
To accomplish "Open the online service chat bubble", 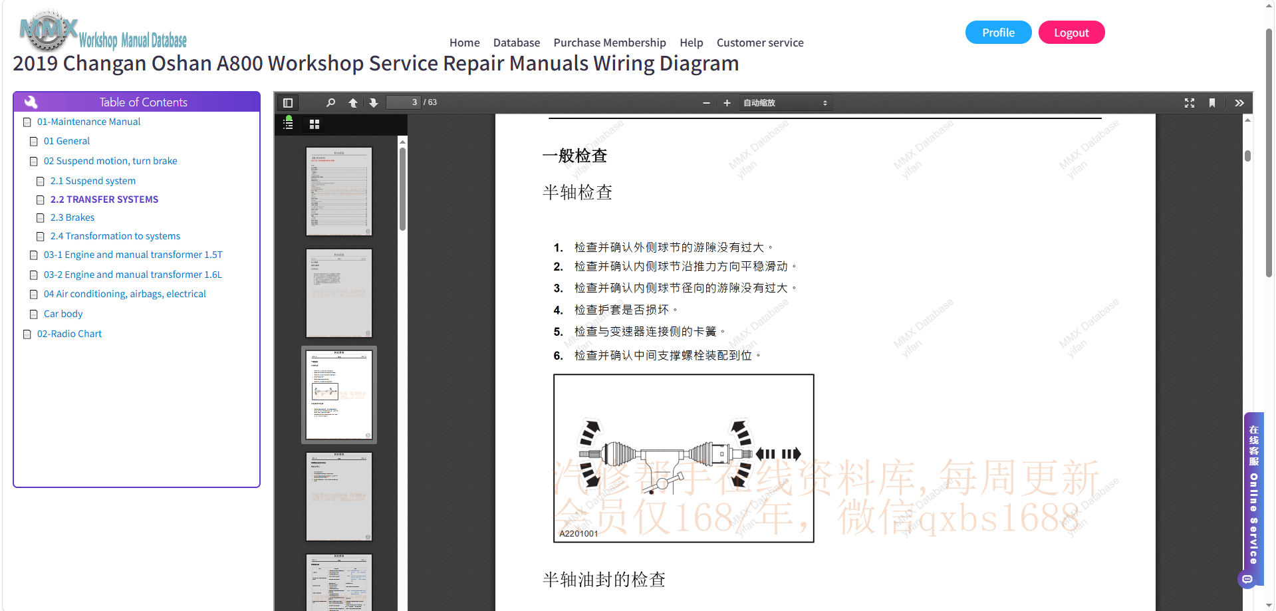I will click(1247, 579).
